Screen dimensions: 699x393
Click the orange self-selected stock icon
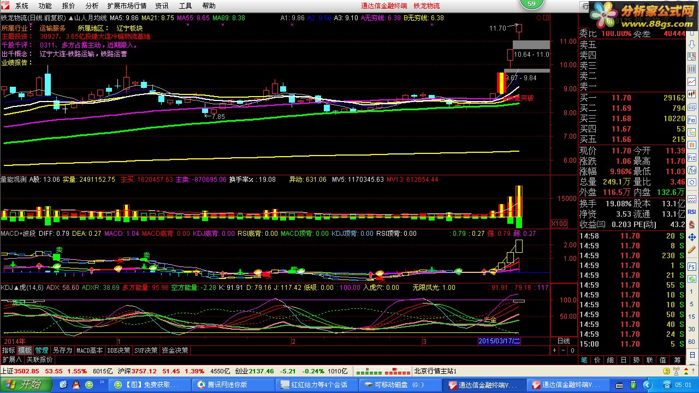(x=692, y=145)
